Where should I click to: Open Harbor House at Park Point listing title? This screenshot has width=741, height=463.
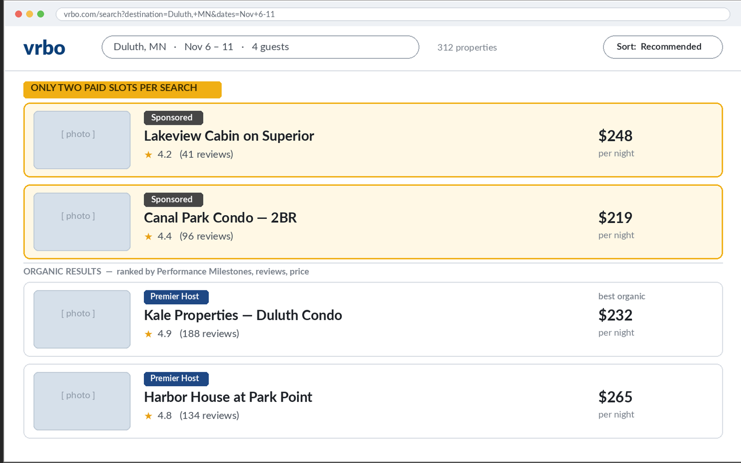(x=228, y=397)
